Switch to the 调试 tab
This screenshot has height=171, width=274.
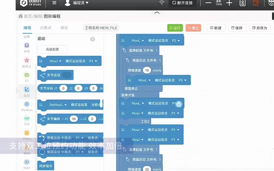(64, 28)
